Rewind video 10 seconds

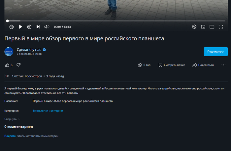pos(12,27)
